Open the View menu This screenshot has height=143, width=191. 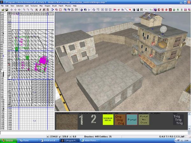tap(12, 6)
